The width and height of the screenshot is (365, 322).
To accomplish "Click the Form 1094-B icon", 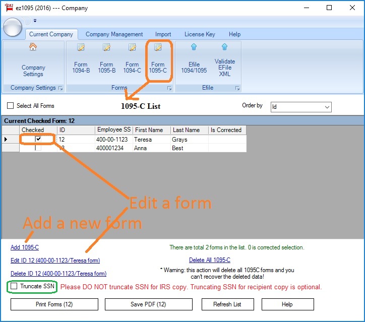I will pyautogui.click(x=81, y=48).
